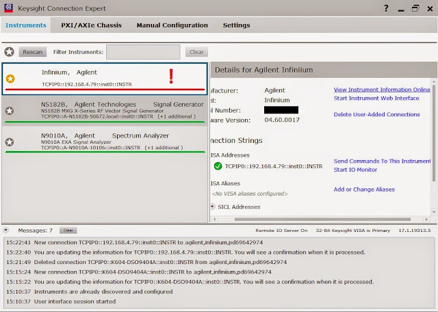438x312 pixels.
Task: Click the Keysight Connection Expert app icon
Action: click(9, 8)
